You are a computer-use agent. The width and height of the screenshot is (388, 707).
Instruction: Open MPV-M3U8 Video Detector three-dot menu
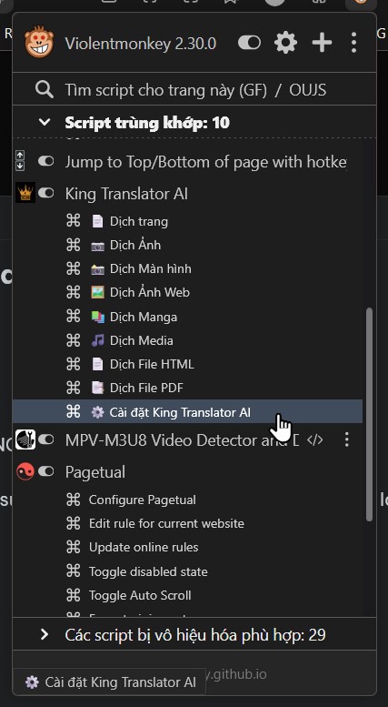click(346, 439)
